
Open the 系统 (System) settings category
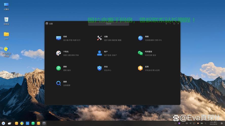pos(59,38)
